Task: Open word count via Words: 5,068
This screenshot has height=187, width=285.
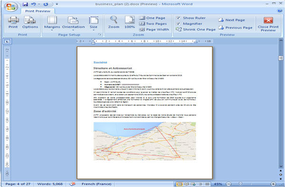Action: tap(50, 184)
